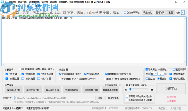Open 批量加水印设置 button

click(x=110, y=90)
